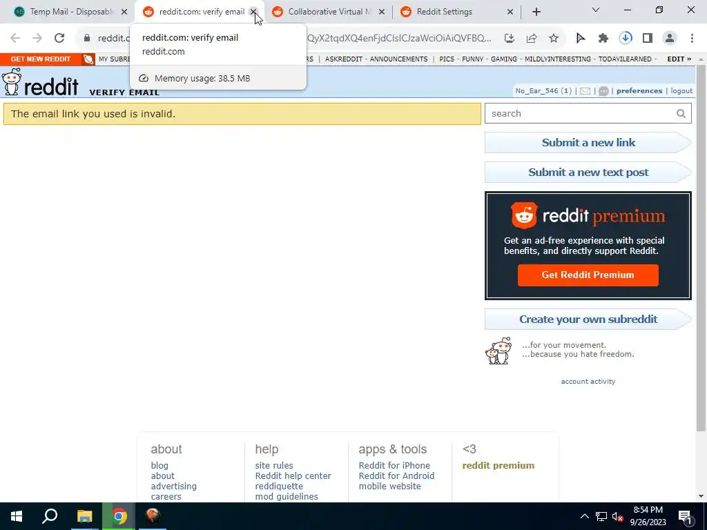Open the footer advertising link
707x530 pixels.
(x=173, y=487)
